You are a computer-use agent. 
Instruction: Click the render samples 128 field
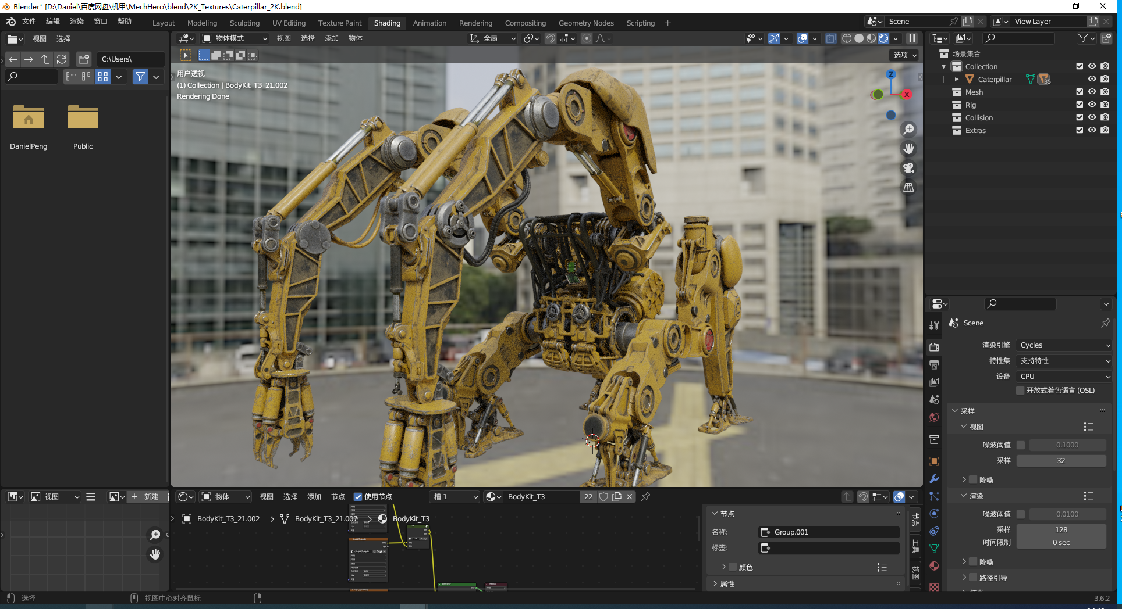1061,530
